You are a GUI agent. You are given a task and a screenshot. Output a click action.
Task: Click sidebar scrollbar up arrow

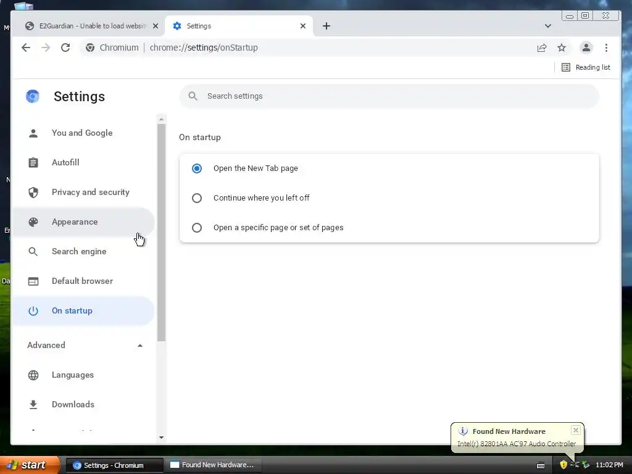(161, 119)
